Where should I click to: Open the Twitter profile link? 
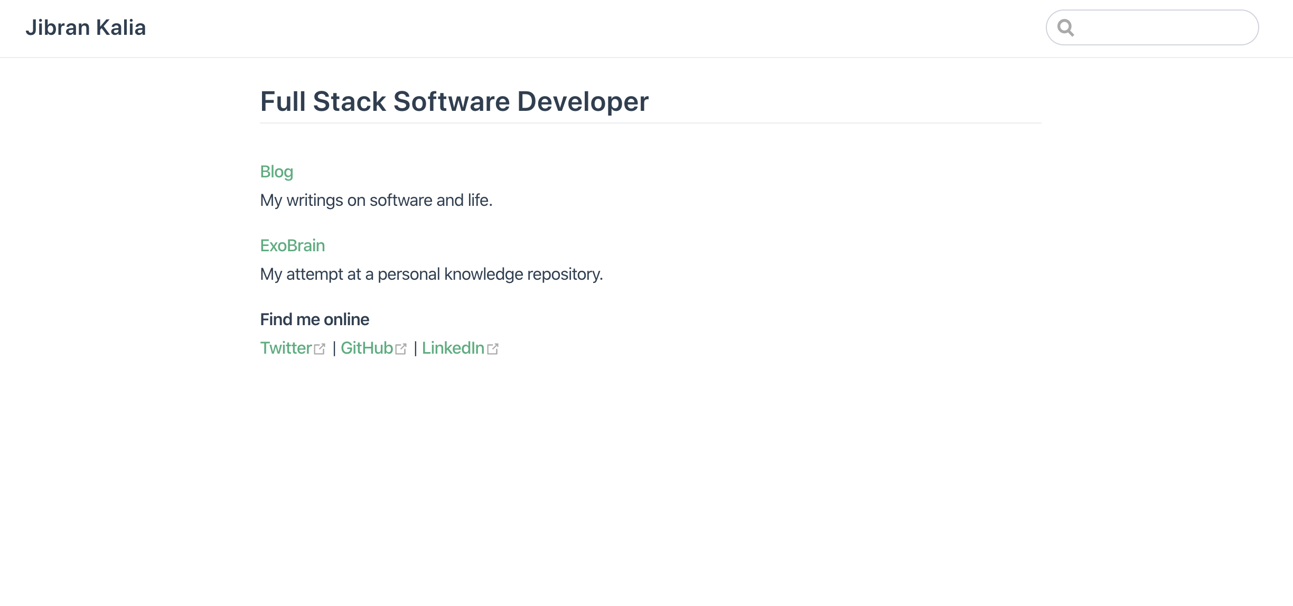[x=286, y=347]
